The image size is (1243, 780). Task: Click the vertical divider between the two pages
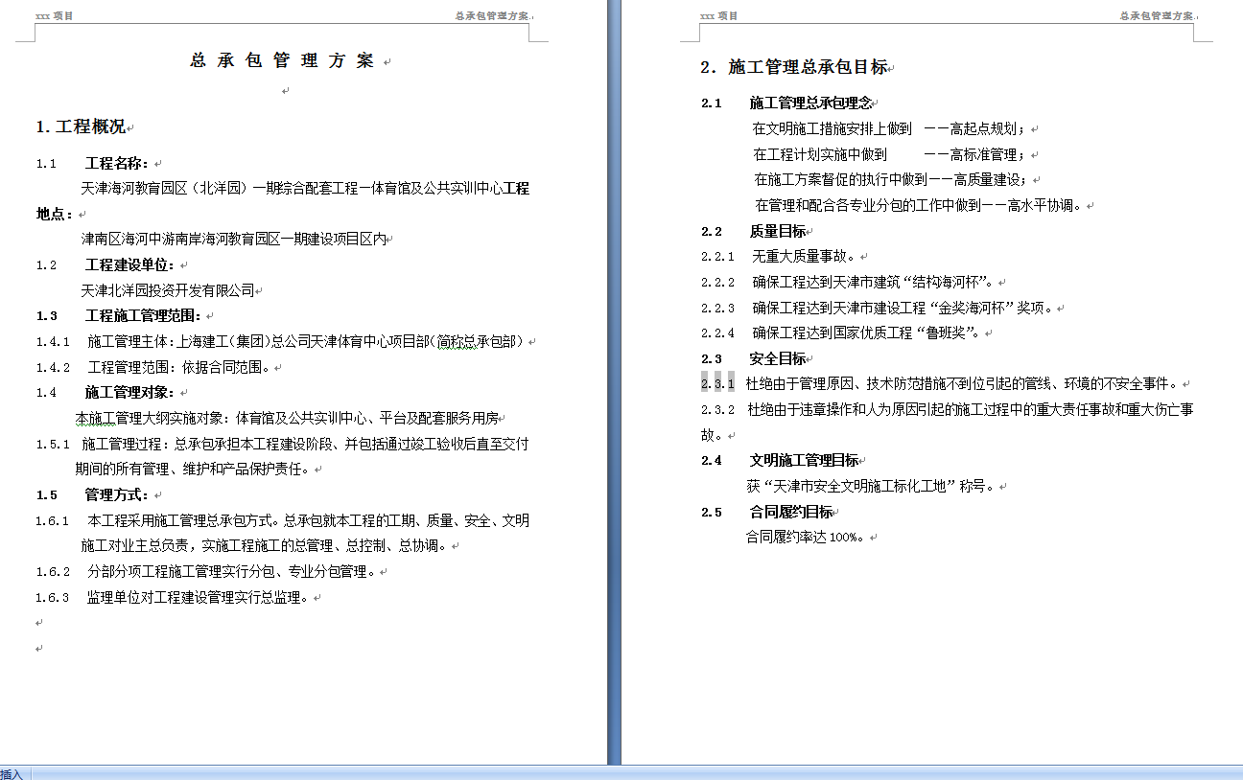(614, 383)
